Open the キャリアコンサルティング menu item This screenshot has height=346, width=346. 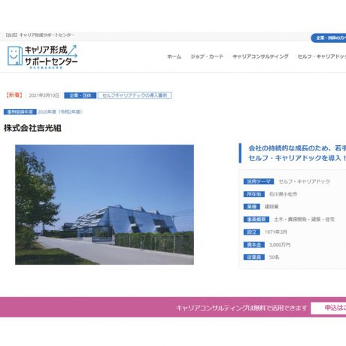click(x=260, y=56)
